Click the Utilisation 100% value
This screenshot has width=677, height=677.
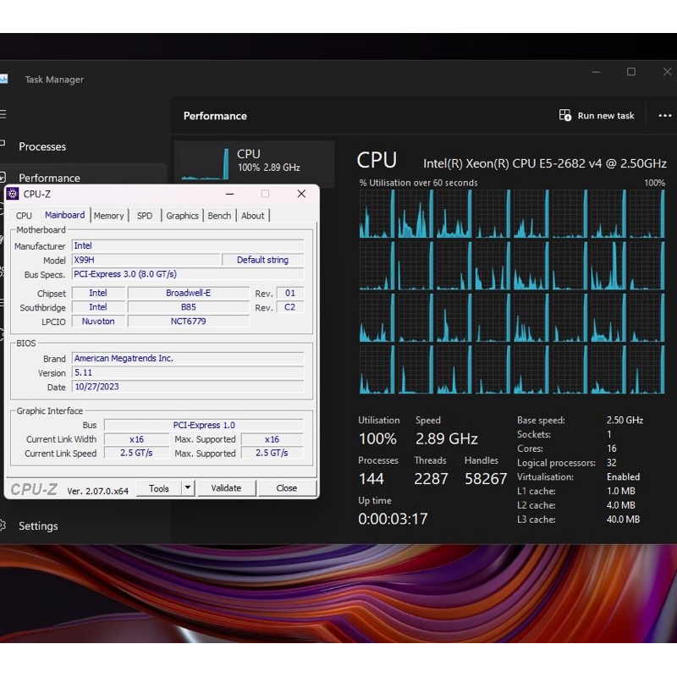(x=377, y=438)
